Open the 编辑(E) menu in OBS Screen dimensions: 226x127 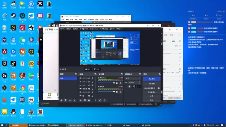pyautogui.click(x=69, y=29)
